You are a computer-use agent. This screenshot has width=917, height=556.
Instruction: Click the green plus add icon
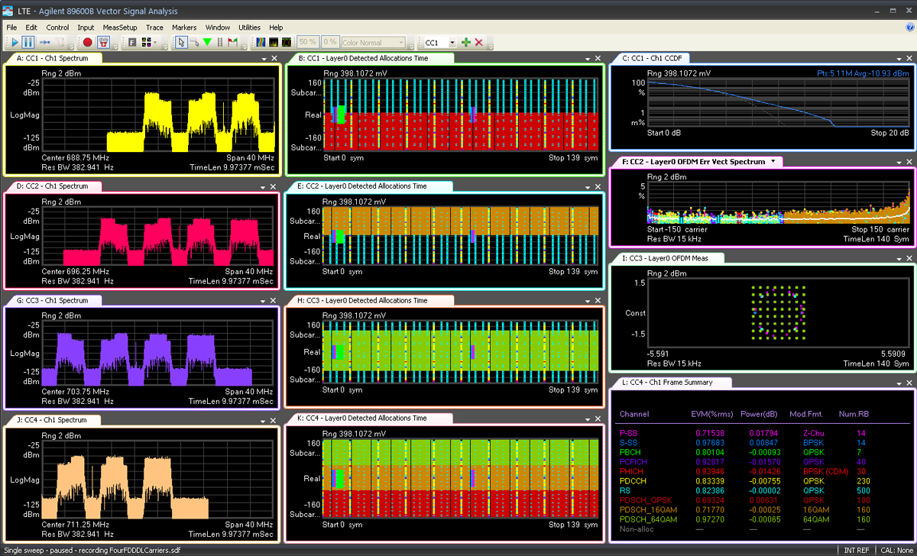(x=466, y=43)
